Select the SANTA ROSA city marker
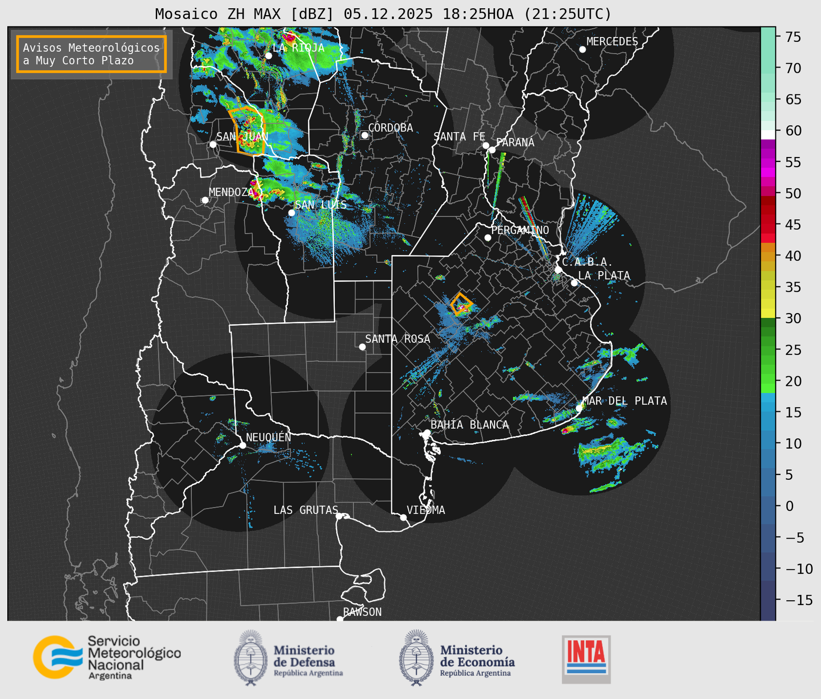The height and width of the screenshot is (699, 821). pos(362,347)
